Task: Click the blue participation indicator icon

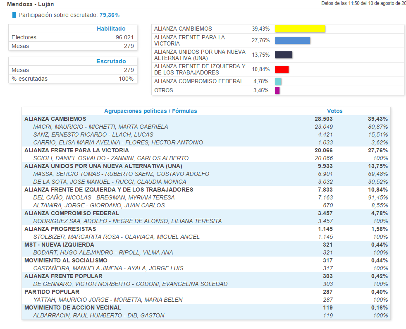Action: coord(14,15)
